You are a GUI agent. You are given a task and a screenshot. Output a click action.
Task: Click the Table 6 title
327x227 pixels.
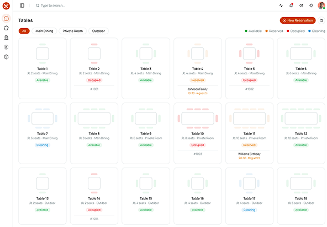(301, 69)
